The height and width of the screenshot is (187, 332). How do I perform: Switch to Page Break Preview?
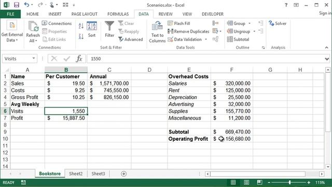259,182
